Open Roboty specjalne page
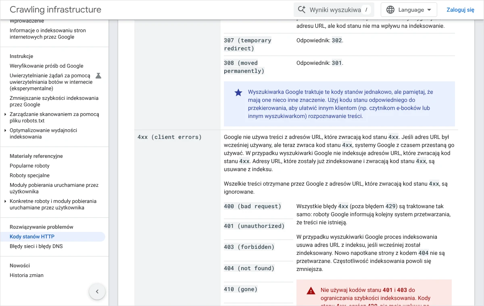Viewport: 484px width, 306px height. (x=29, y=176)
